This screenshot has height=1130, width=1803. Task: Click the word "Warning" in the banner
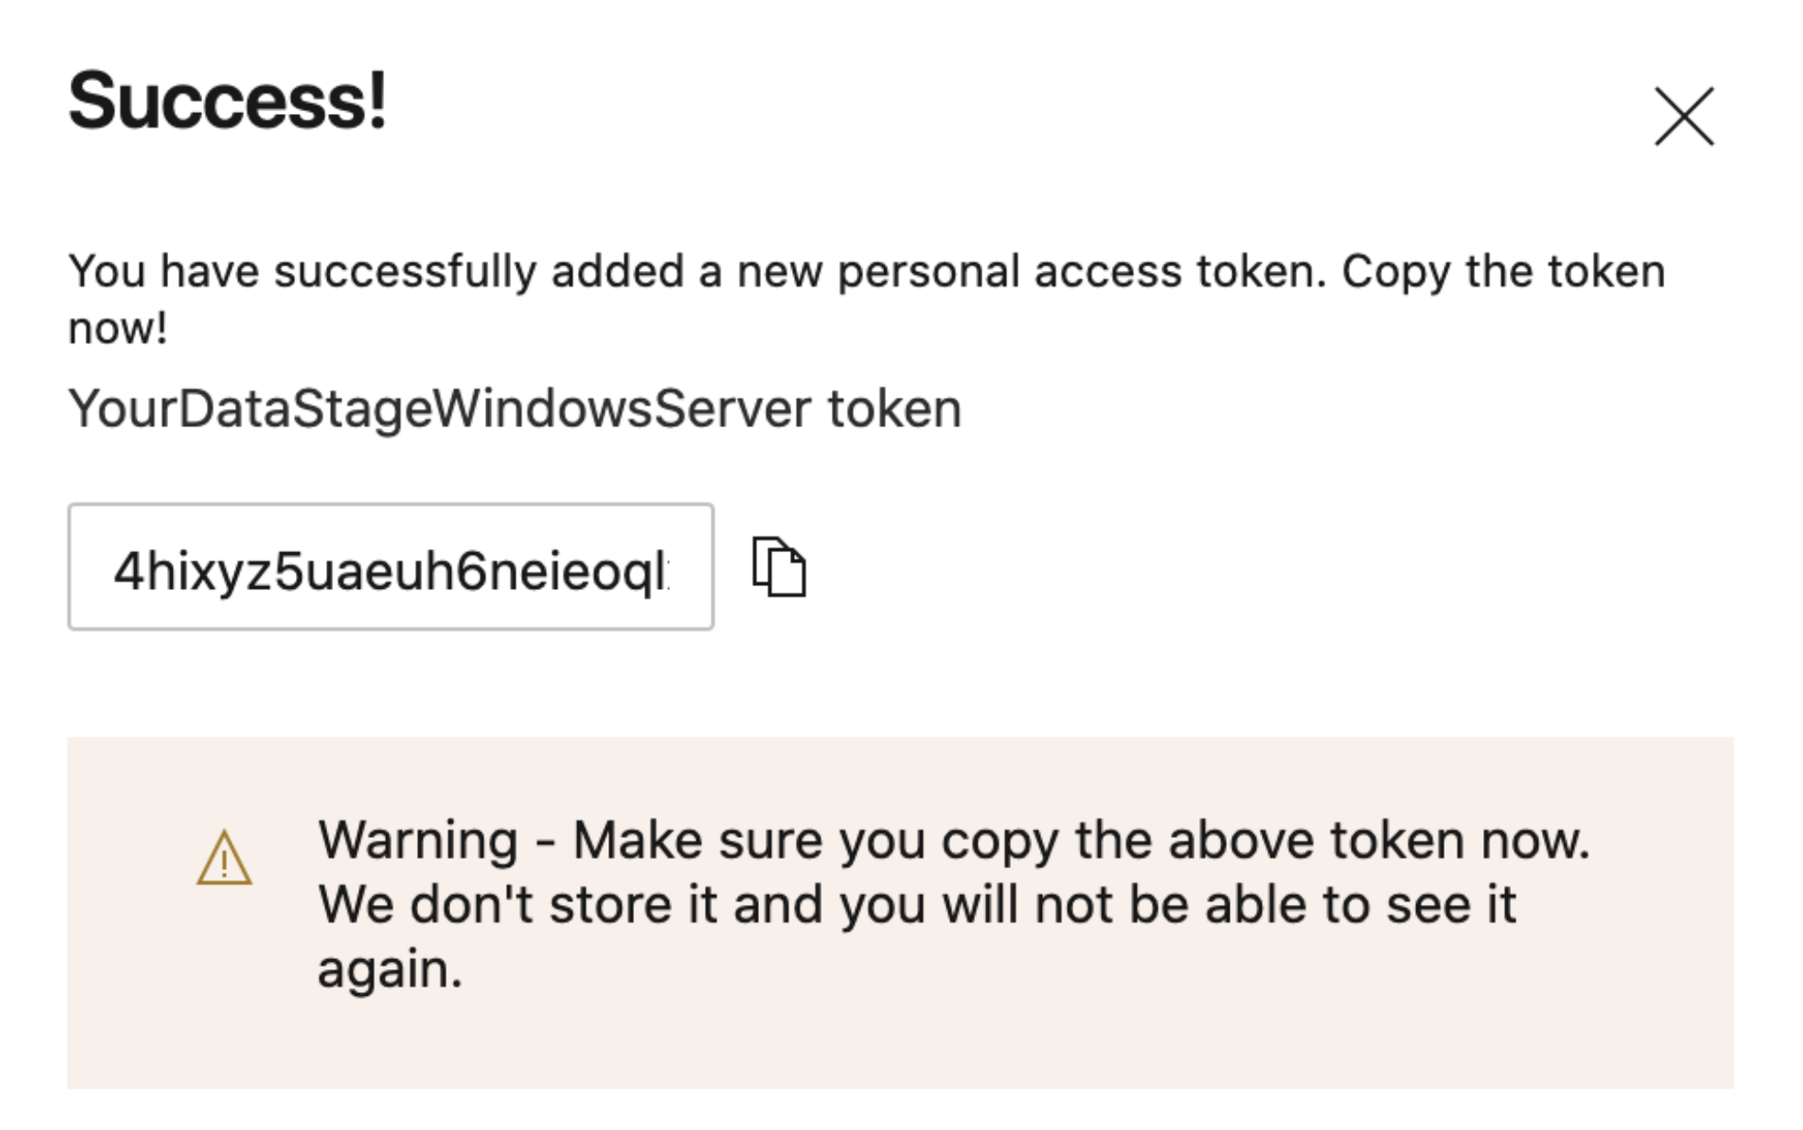[418, 840]
